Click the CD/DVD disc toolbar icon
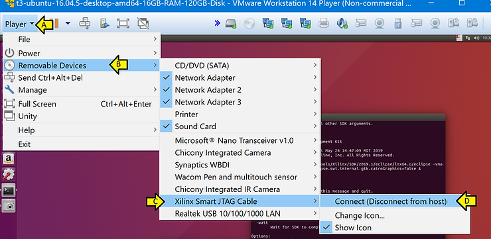Image resolution: width=491 pixels, height=239 pixels. (249, 23)
